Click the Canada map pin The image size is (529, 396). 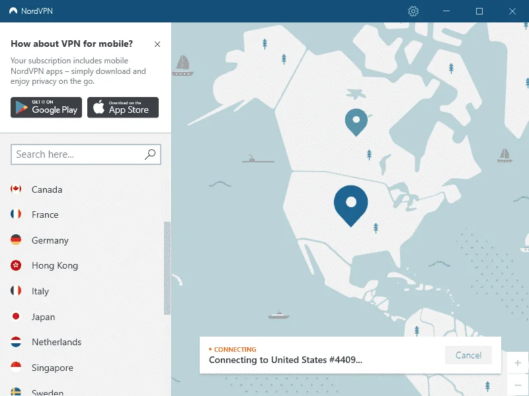356,121
